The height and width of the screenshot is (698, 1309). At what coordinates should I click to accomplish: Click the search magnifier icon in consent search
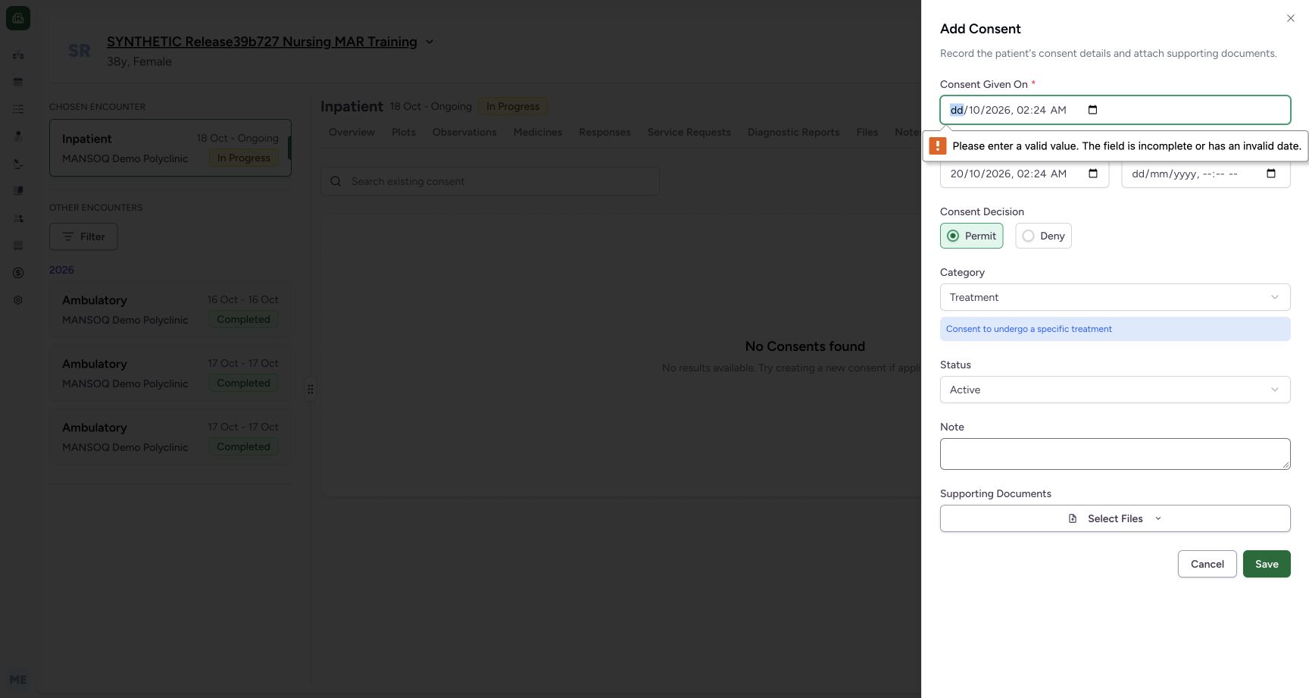(336, 181)
